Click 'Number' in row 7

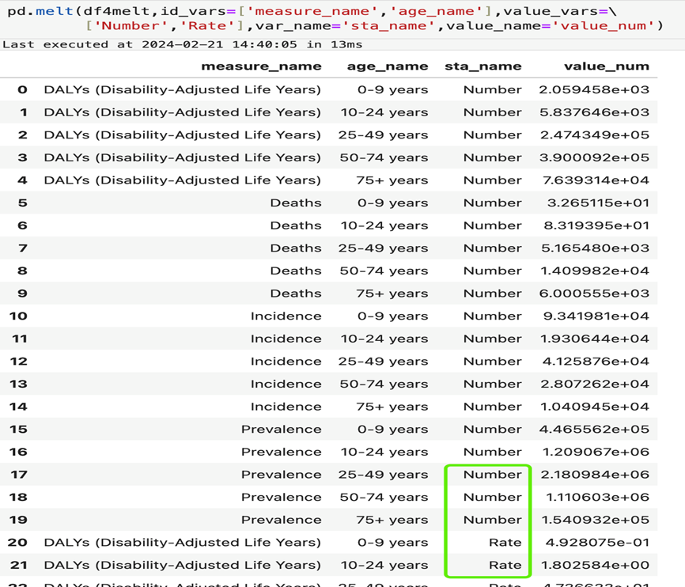click(493, 248)
